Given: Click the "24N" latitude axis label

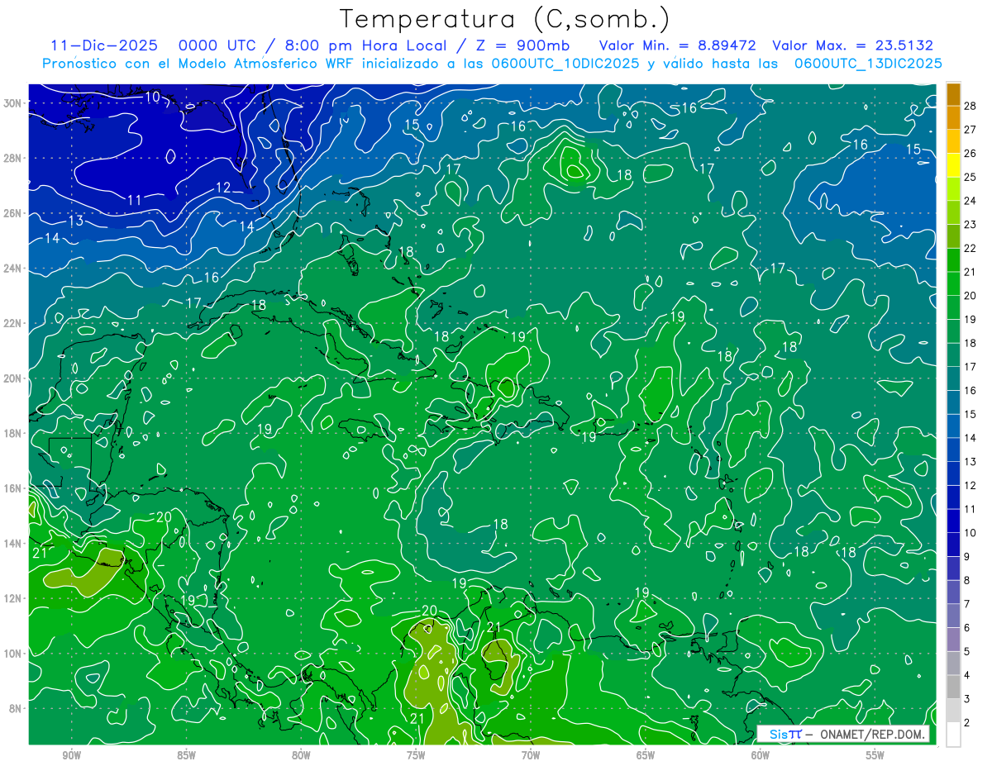Looking at the screenshot, I should click(12, 269).
